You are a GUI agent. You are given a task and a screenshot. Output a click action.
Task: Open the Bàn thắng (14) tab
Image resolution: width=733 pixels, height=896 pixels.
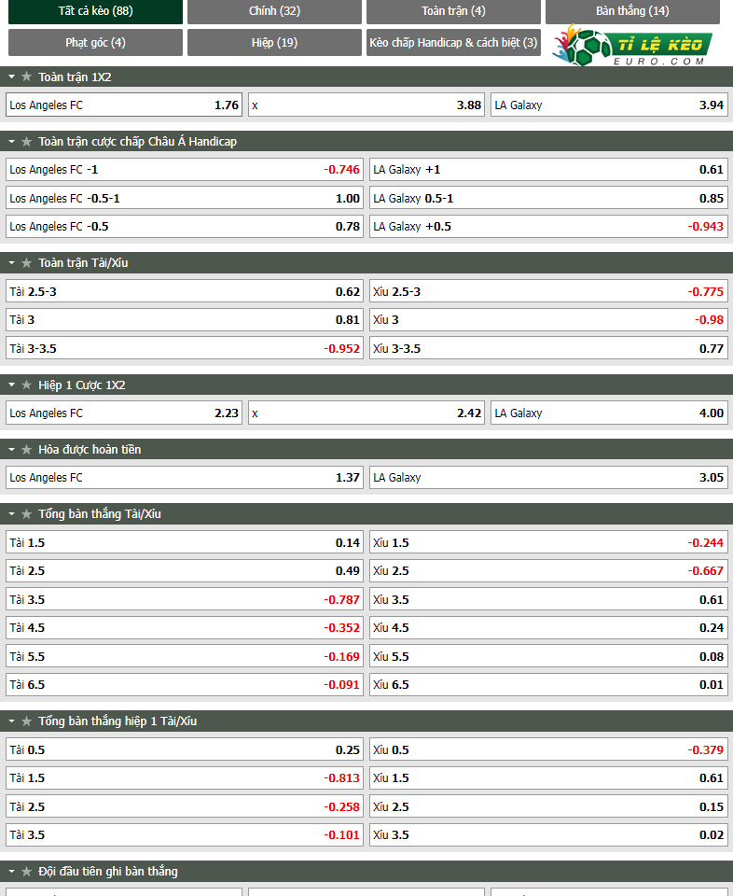(632, 11)
